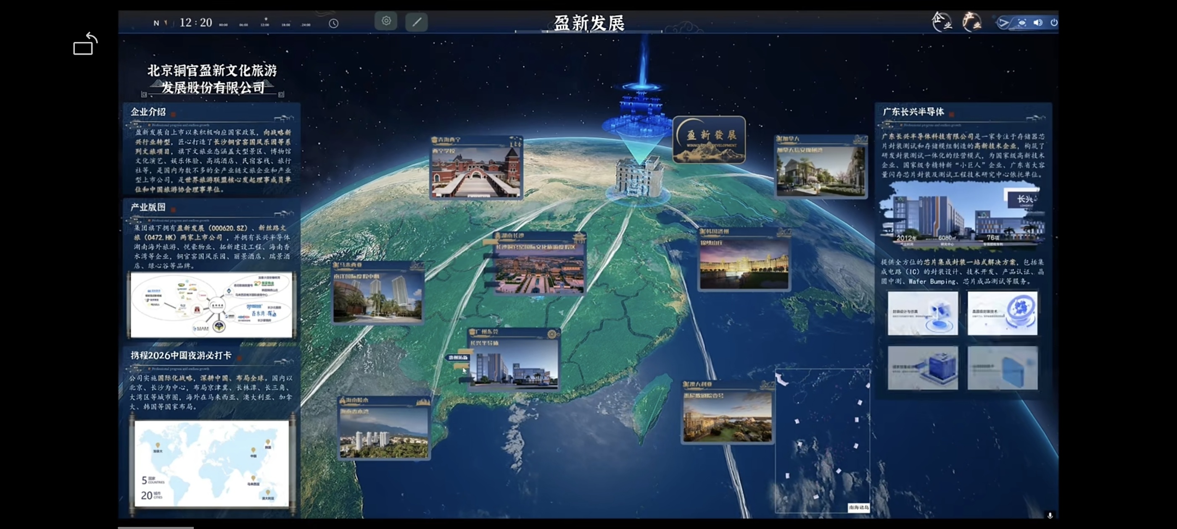Switch to the 产业 industry tab

(971, 22)
